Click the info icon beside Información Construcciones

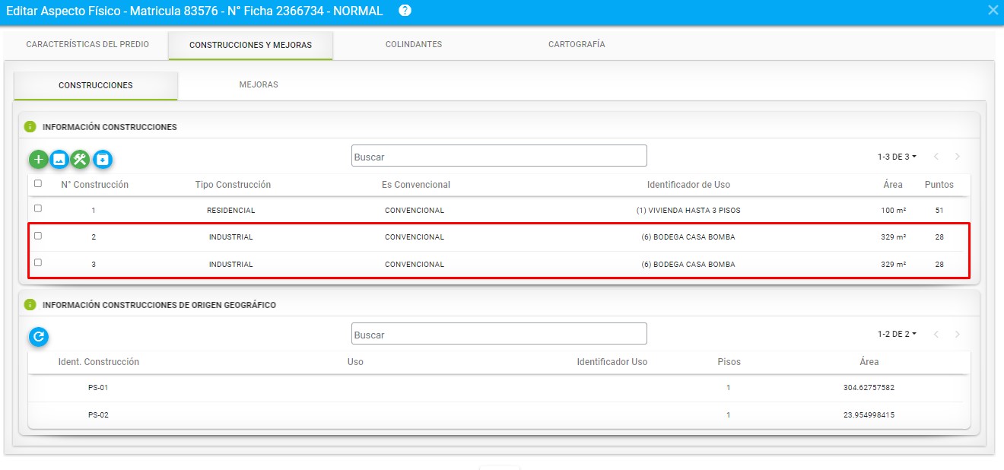pos(30,127)
